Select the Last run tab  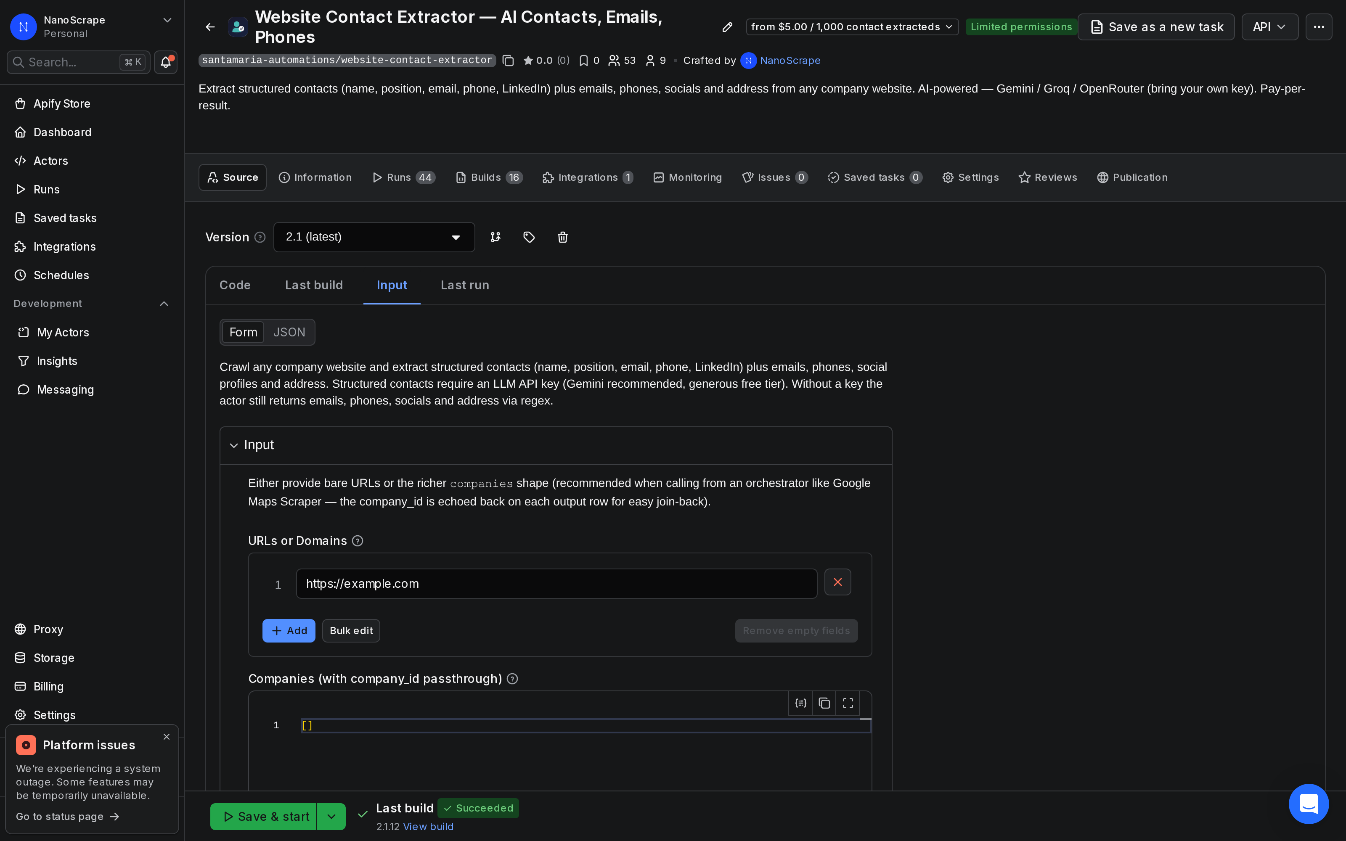point(465,286)
